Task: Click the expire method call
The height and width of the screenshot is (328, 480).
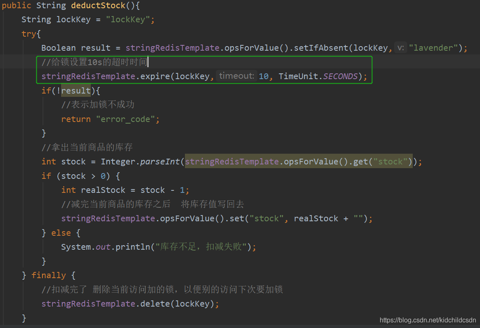Action: coord(155,76)
